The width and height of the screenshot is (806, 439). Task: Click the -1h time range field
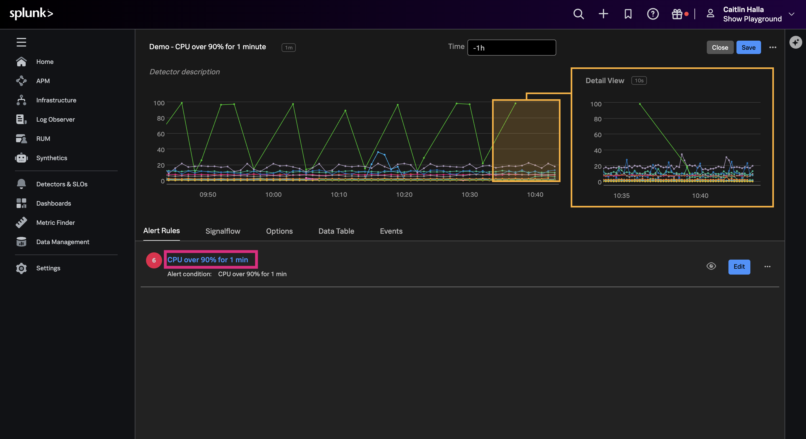point(511,48)
